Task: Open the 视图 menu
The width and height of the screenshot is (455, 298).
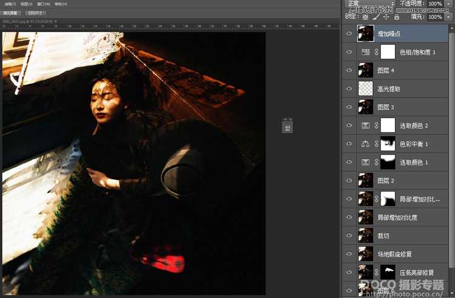Action: pos(26,4)
